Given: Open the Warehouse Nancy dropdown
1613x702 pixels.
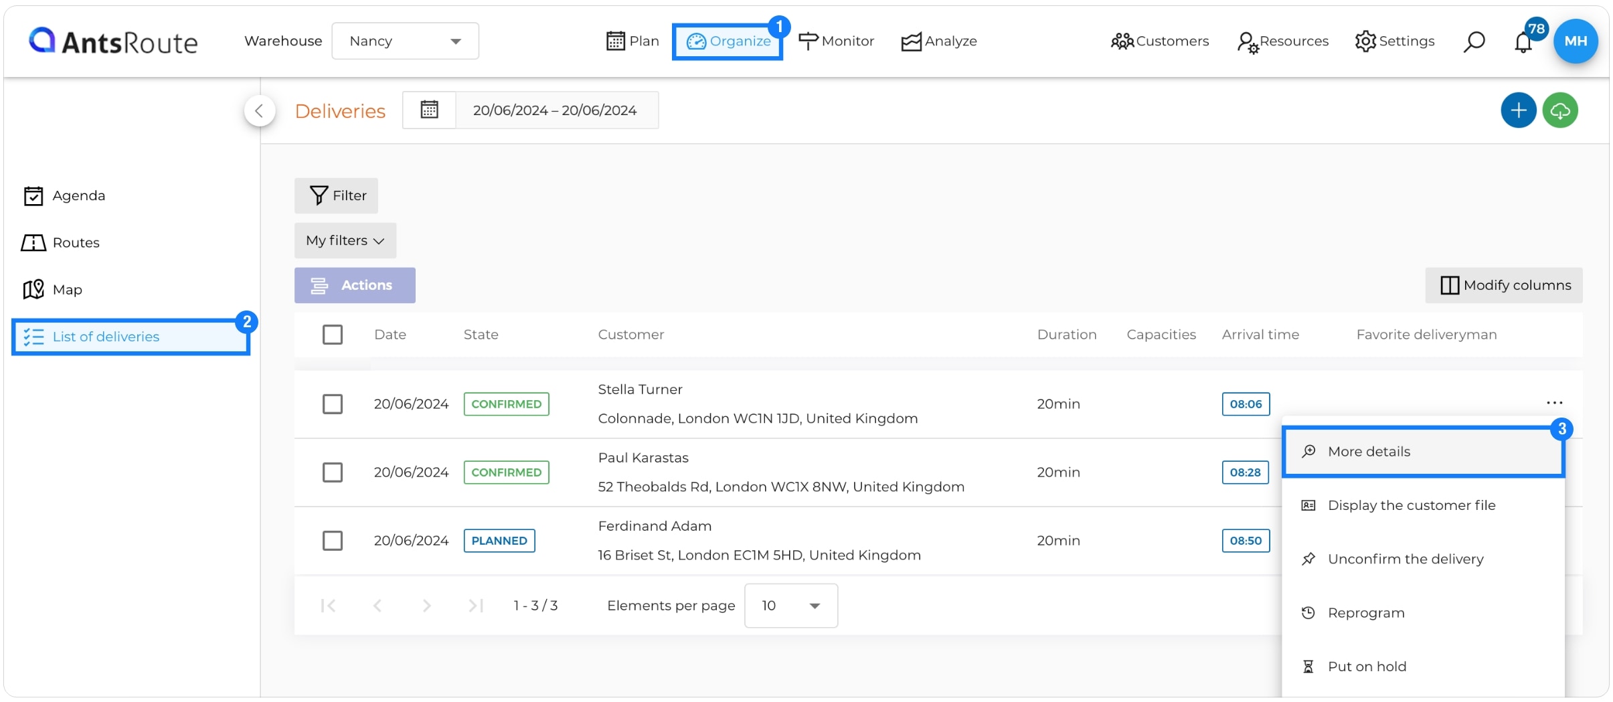Looking at the screenshot, I should coord(405,41).
